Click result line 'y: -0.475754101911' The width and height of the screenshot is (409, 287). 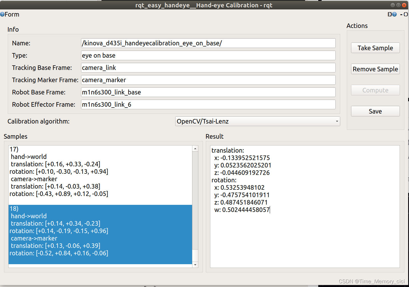242,195
